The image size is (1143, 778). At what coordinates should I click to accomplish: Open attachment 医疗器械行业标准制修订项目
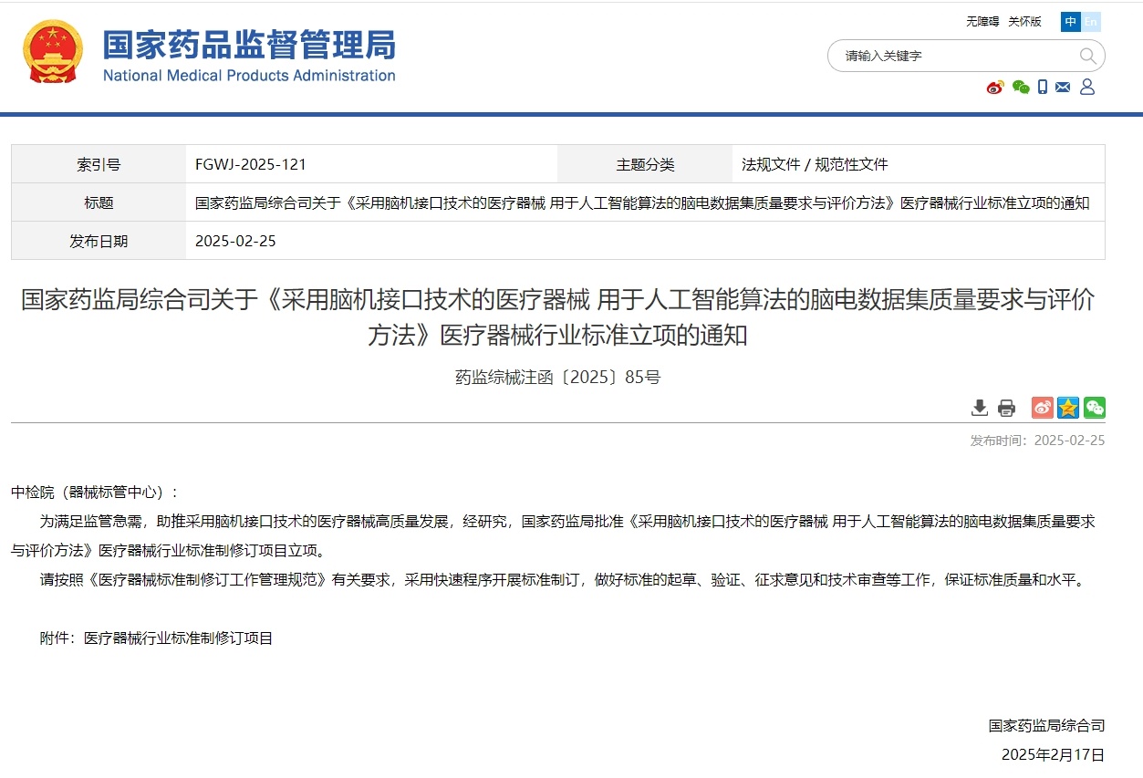click(178, 638)
